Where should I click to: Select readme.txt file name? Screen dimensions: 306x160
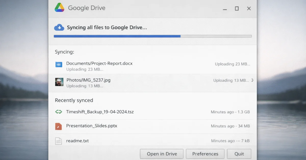[78, 141]
